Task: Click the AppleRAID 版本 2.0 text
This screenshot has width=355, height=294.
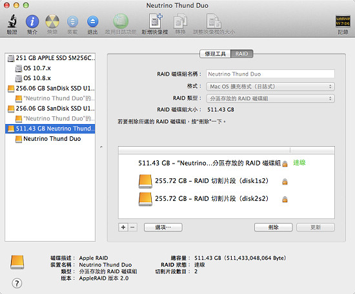Action: point(104,278)
